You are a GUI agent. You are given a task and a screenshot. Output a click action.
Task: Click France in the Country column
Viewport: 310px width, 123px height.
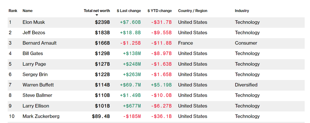185,43
